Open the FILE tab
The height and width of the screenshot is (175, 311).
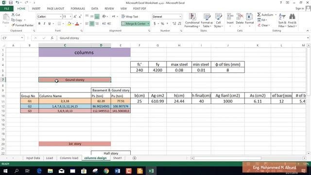(7, 9)
